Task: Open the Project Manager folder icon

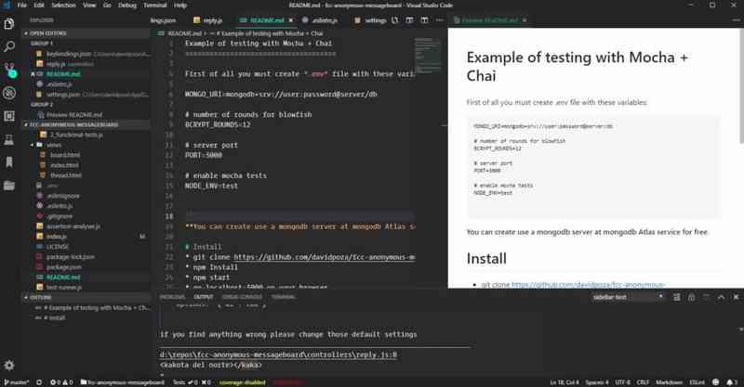Action: (9, 186)
